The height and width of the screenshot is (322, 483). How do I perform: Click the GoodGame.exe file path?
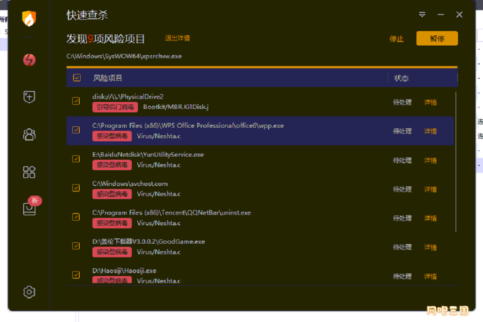[x=149, y=242]
